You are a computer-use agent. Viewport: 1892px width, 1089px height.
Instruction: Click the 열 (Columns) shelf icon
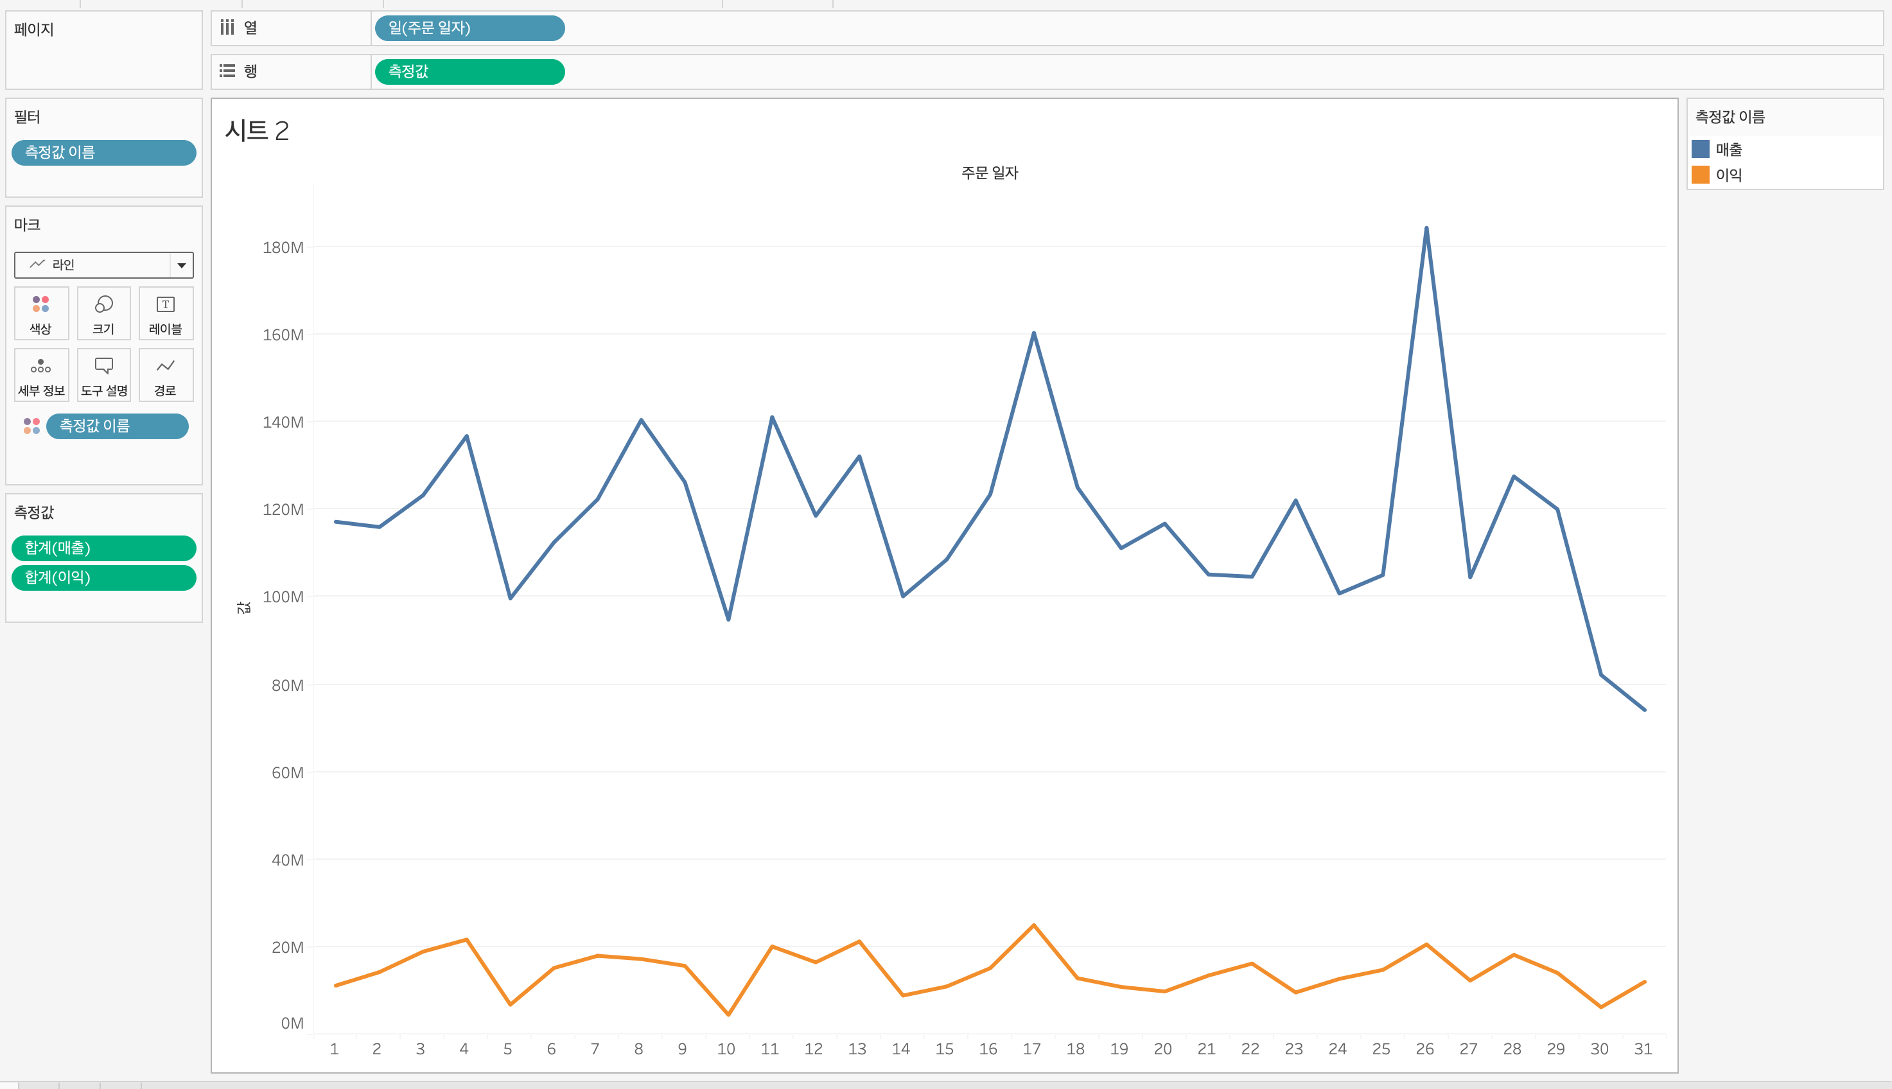pyautogui.click(x=227, y=28)
